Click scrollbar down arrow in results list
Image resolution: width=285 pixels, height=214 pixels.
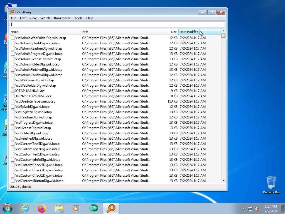223,181
